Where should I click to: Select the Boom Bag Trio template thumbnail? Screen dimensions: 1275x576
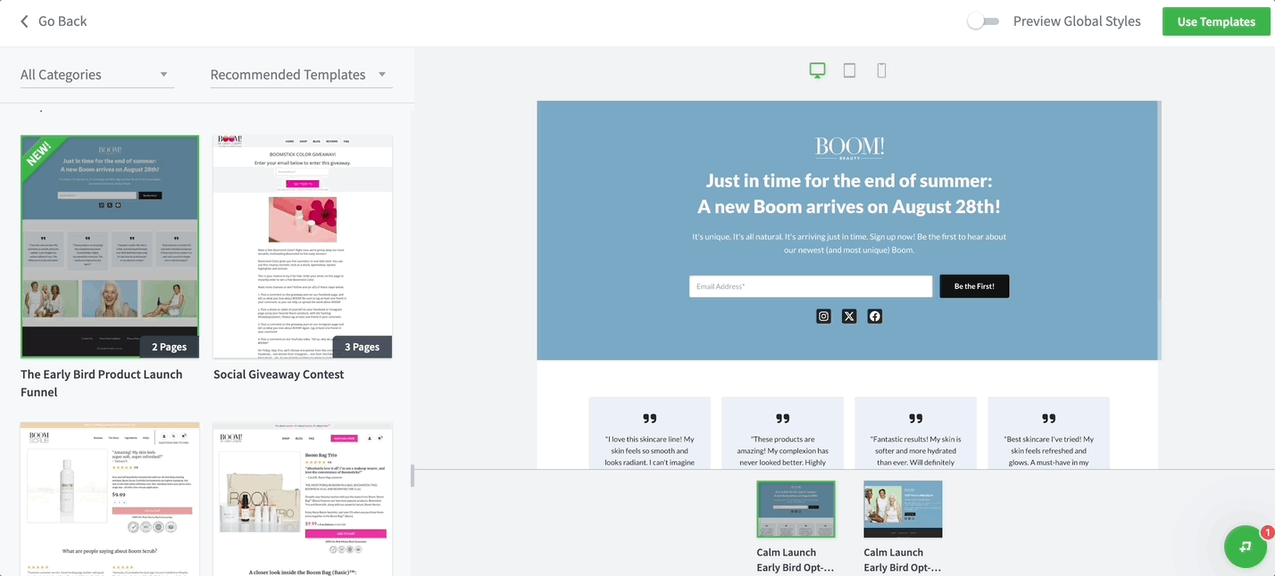pos(303,499)
